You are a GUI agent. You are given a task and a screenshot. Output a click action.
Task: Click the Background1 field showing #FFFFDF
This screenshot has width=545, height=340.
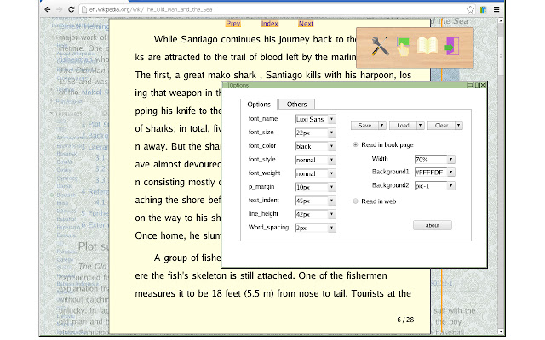pyautogui.click(x=431, y=172)
